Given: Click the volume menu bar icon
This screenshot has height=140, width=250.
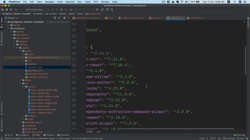Looking at the screenshot, I should point(187,2).
